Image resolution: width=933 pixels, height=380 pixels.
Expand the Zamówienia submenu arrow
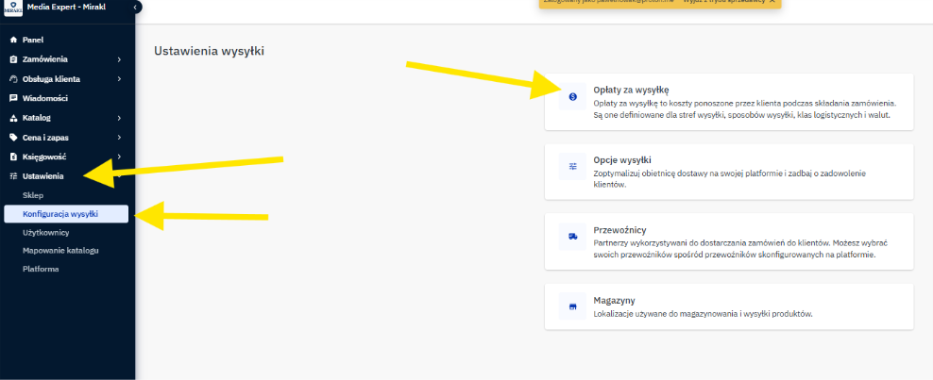119,59
